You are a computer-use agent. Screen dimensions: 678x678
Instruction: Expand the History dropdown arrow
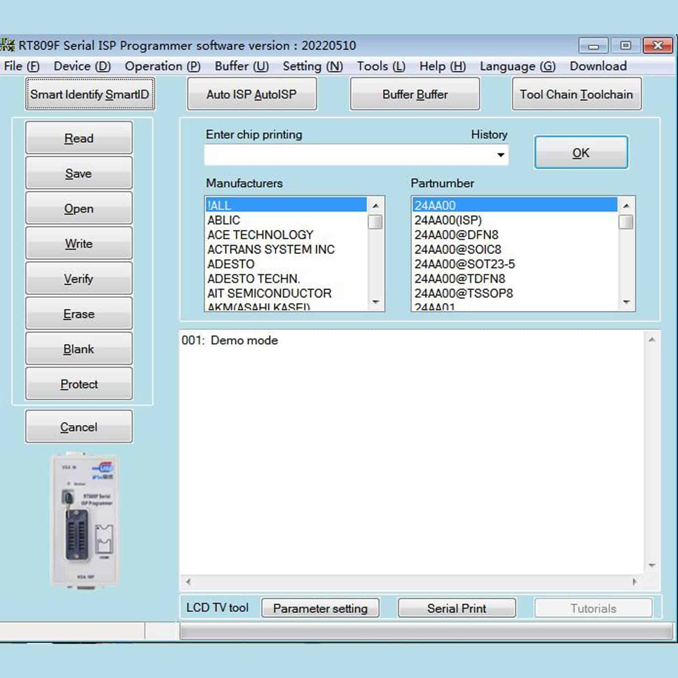tap(500, 155)
